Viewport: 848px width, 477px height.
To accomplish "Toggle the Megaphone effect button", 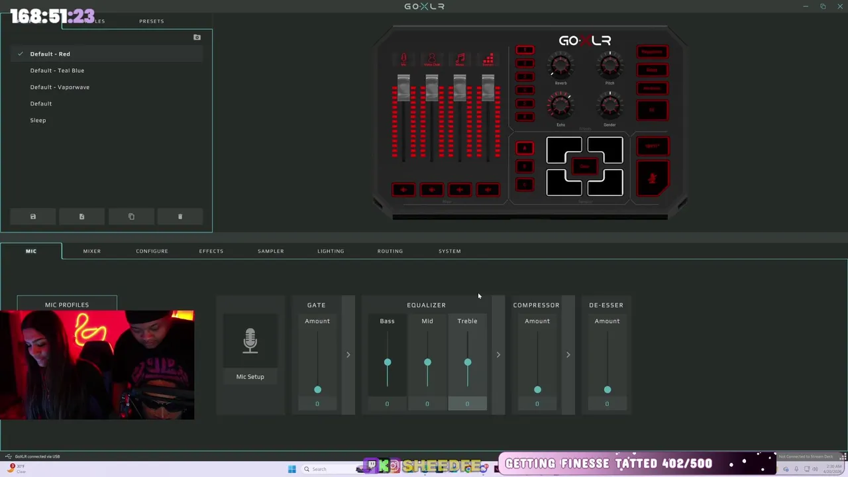I will tap(653, 52).
